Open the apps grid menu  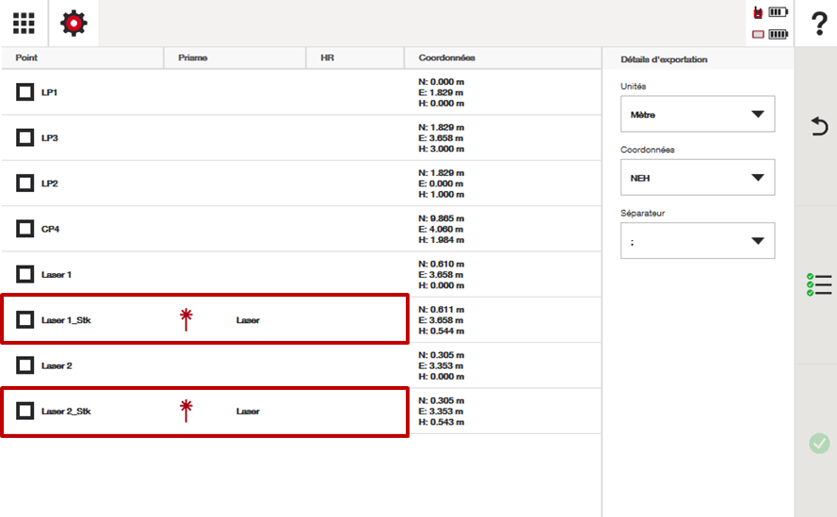(x=24, y=24)
